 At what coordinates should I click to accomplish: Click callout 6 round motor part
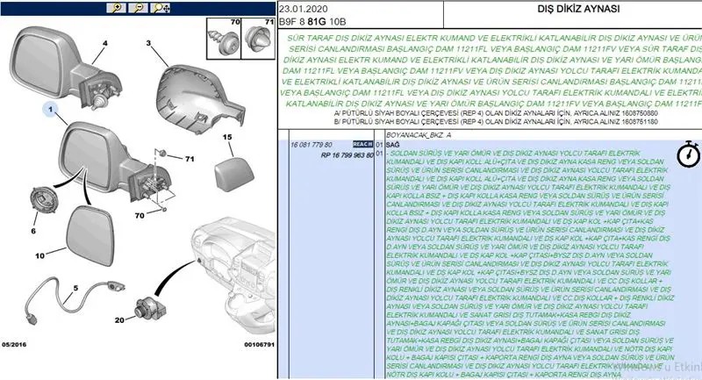click(x=33, y=231)
